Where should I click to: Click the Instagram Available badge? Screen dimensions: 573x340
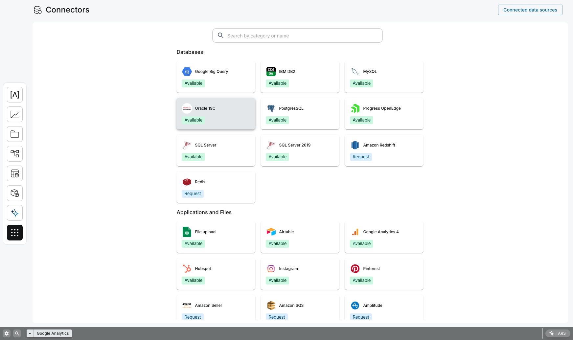[x=278, y=281]
